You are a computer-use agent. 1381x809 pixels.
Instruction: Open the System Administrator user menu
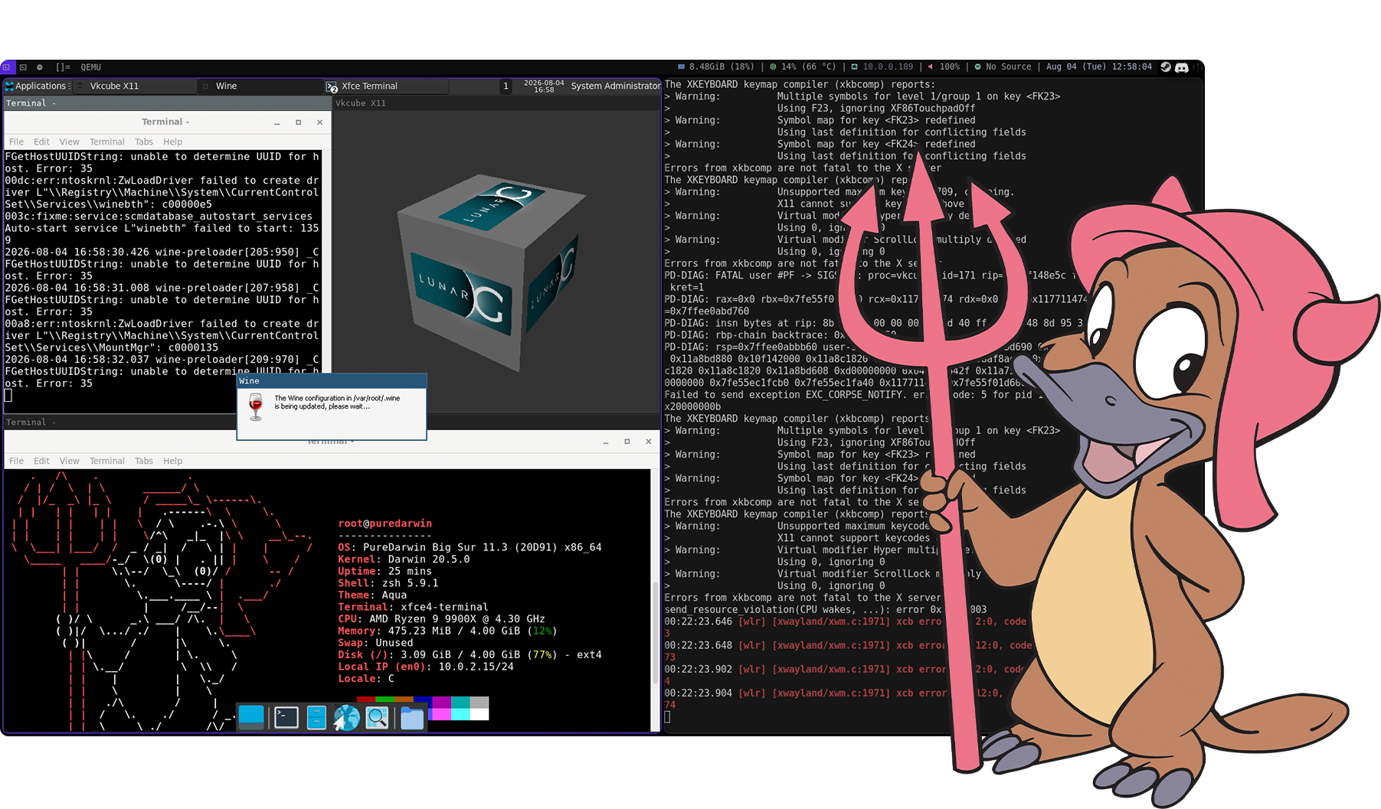[x=615, y=86]
